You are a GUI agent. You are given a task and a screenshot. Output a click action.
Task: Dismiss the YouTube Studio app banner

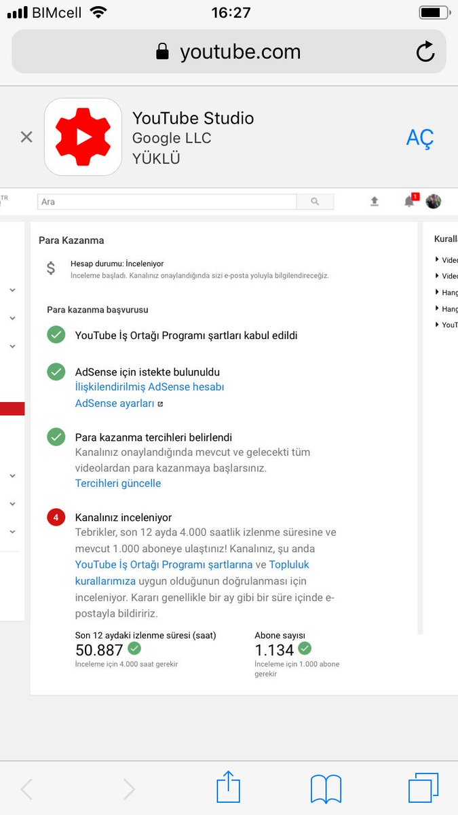coord(26,137)
